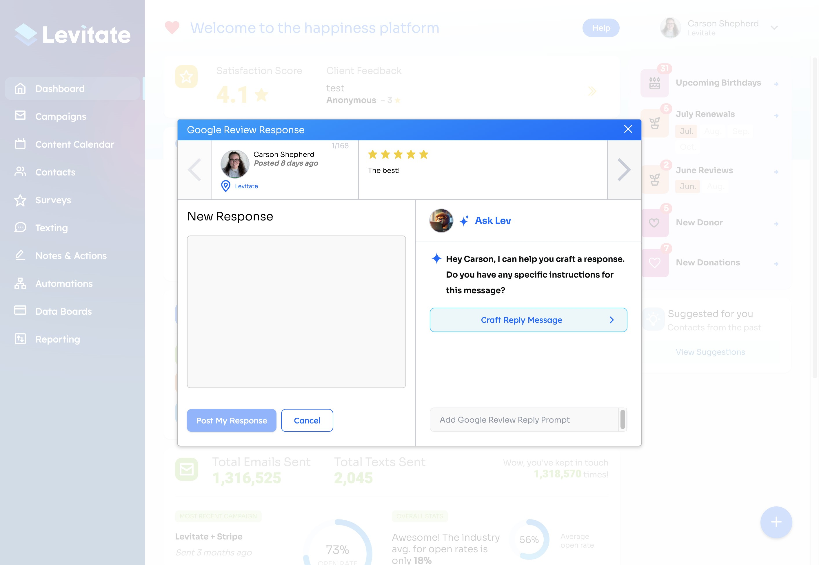Click the Ask Lev heading
Screen dimensions: 819x565
point(493,220)
